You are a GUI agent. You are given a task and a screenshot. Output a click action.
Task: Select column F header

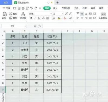tap(80, 31)
